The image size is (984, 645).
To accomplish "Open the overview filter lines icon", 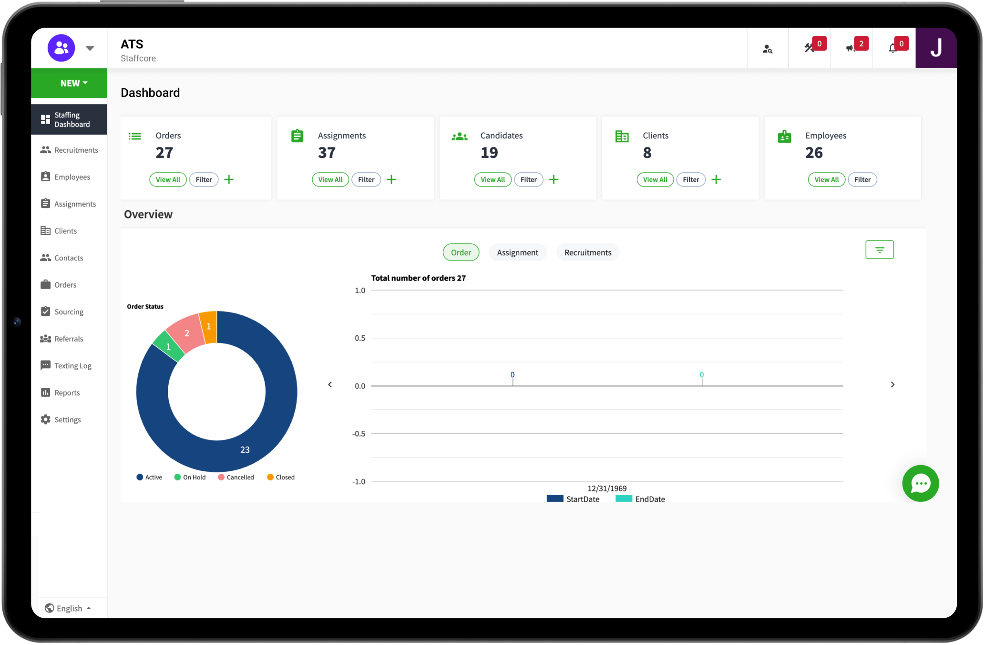I will point(879,250).
